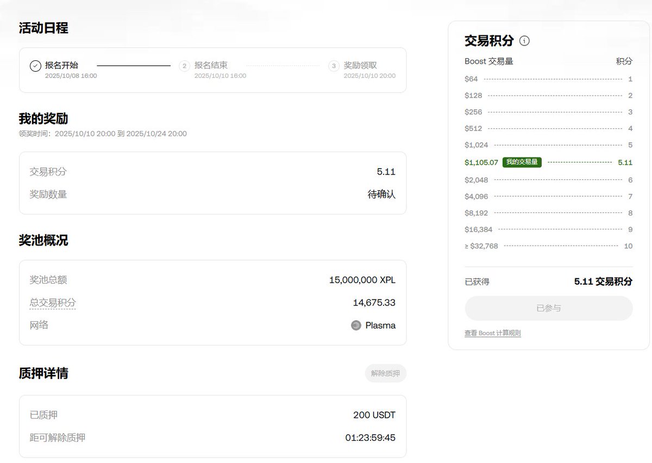Click the Plasma network logo icon
The width and height of the screenshot is (652, 463).
(x=356, y=326)
